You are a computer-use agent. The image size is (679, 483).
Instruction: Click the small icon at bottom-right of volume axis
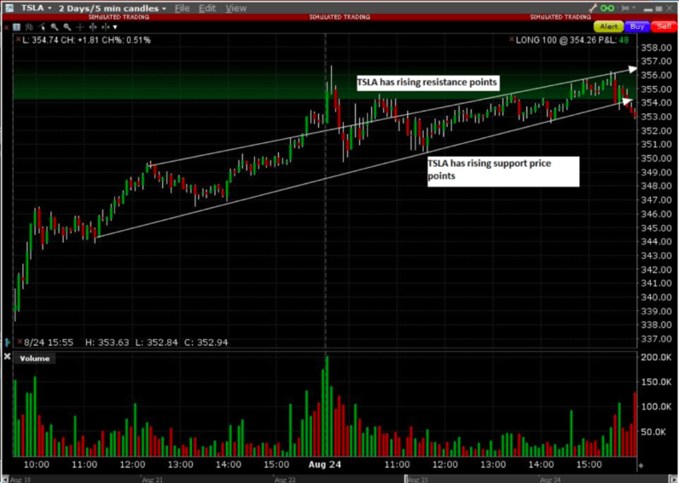641,465
